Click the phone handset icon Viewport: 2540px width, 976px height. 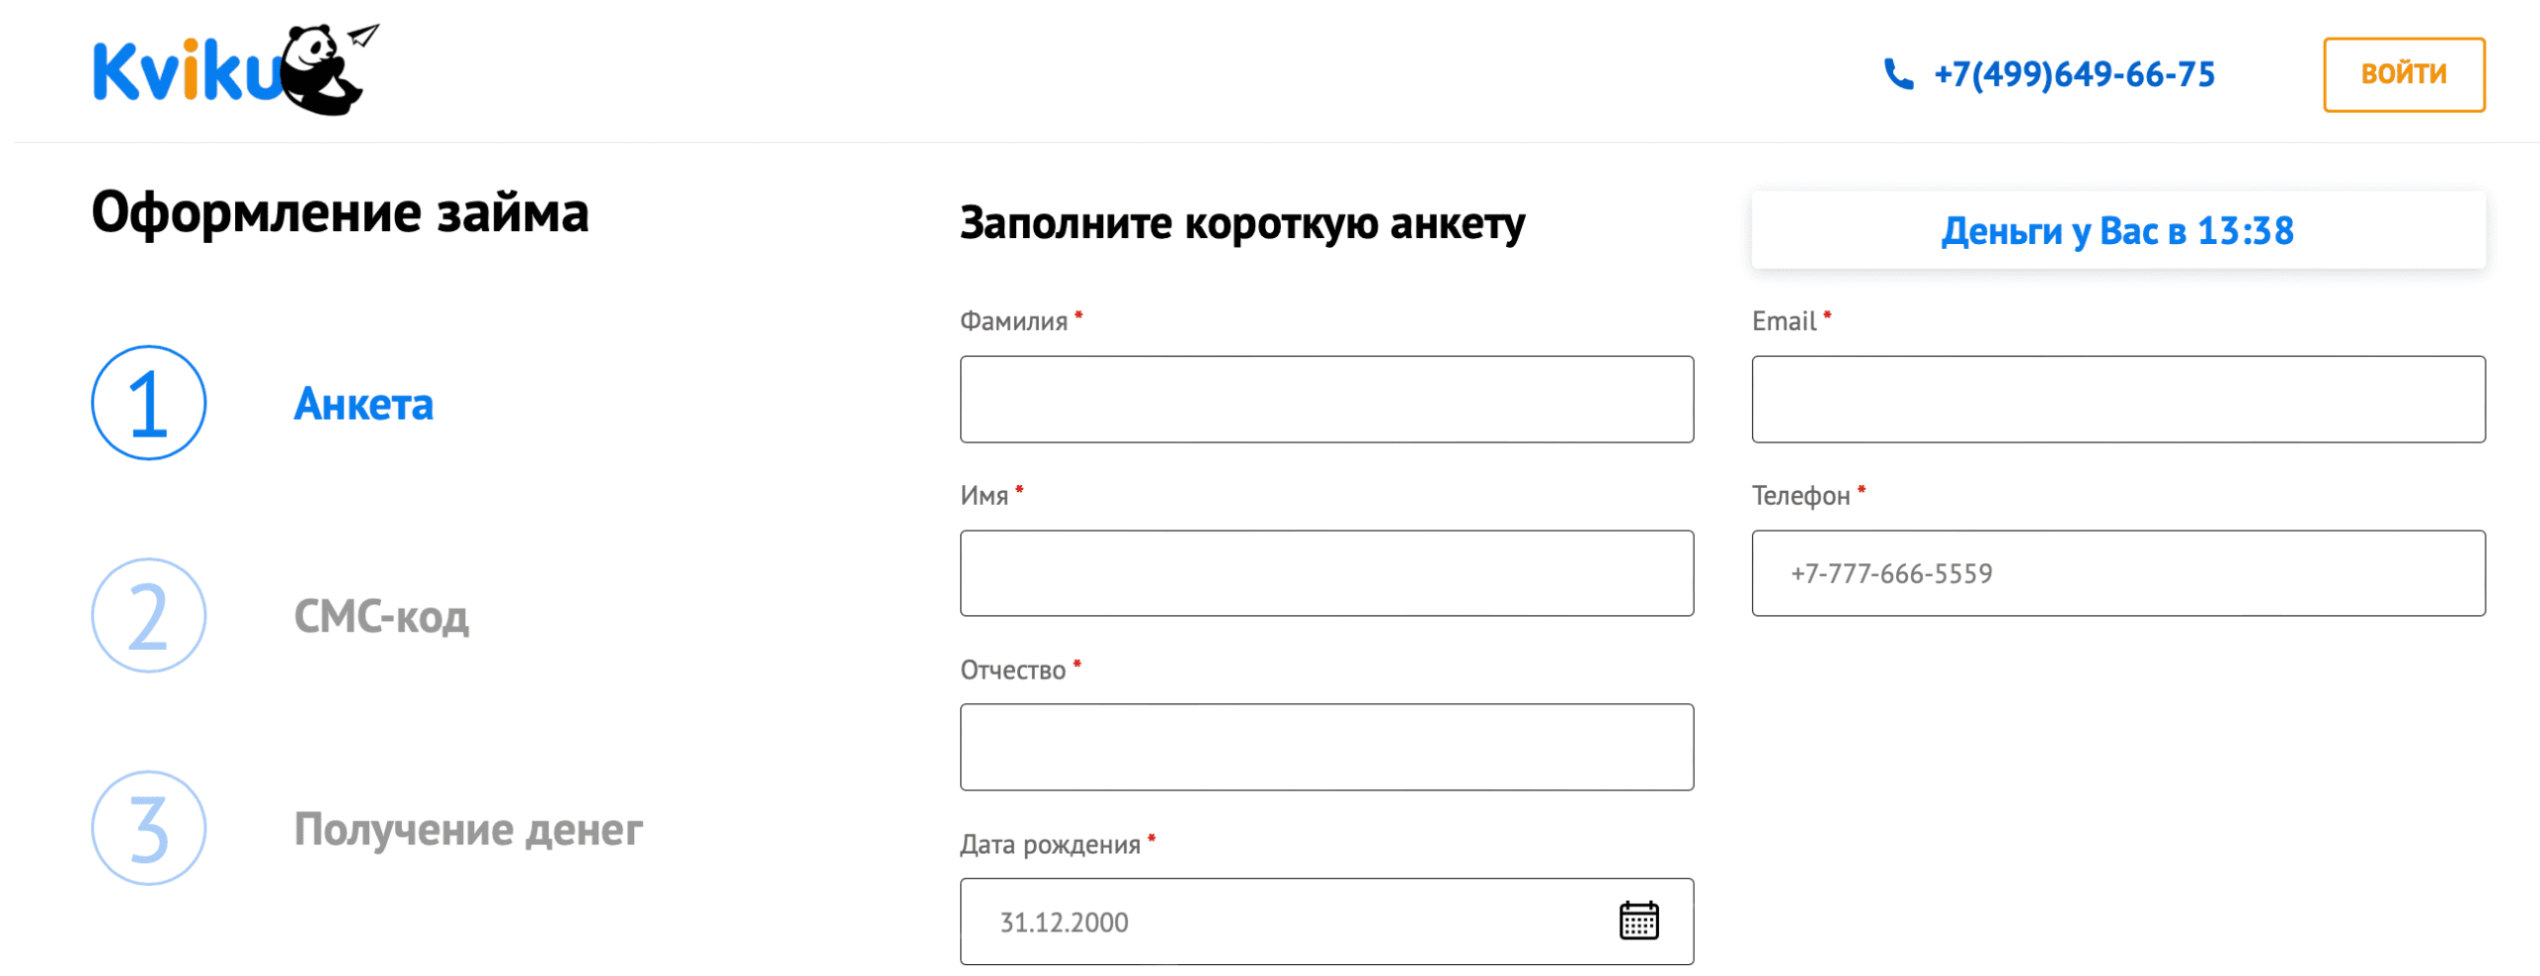click(x=1897, y=74)
